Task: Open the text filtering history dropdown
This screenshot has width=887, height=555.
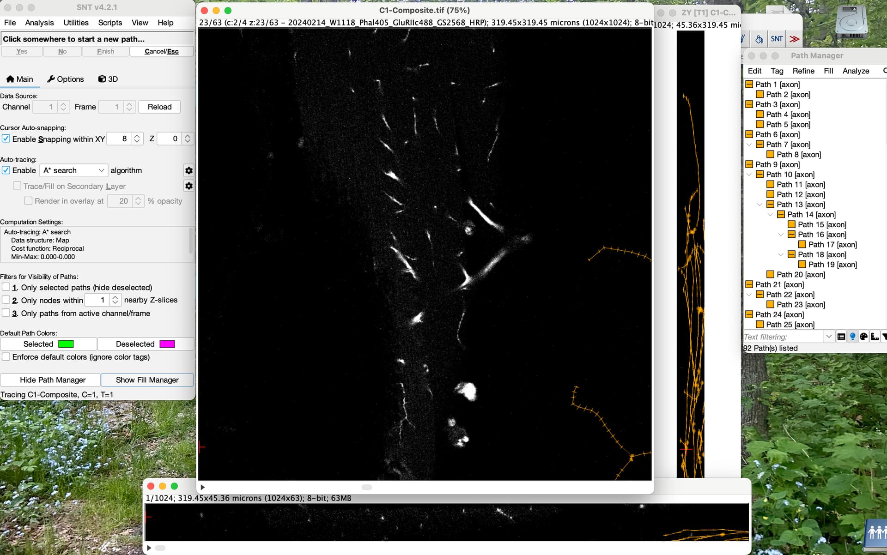Action: 829,336
